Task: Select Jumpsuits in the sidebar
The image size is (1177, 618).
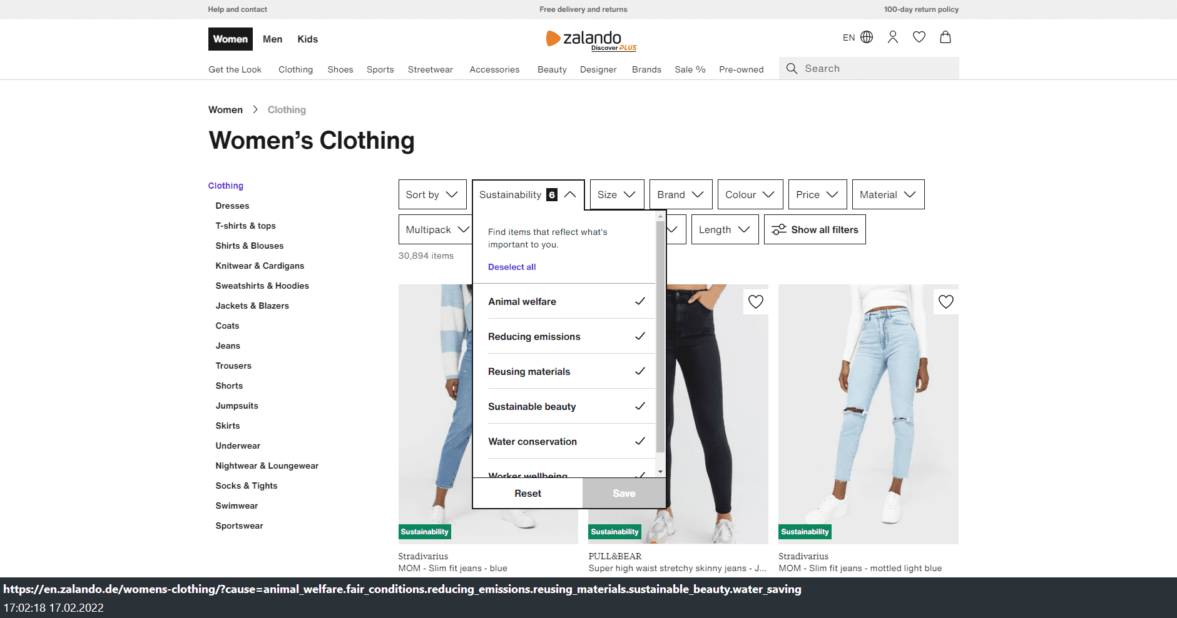Action: point(237,406)
